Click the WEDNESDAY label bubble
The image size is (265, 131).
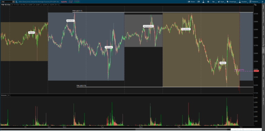(148, 26)
